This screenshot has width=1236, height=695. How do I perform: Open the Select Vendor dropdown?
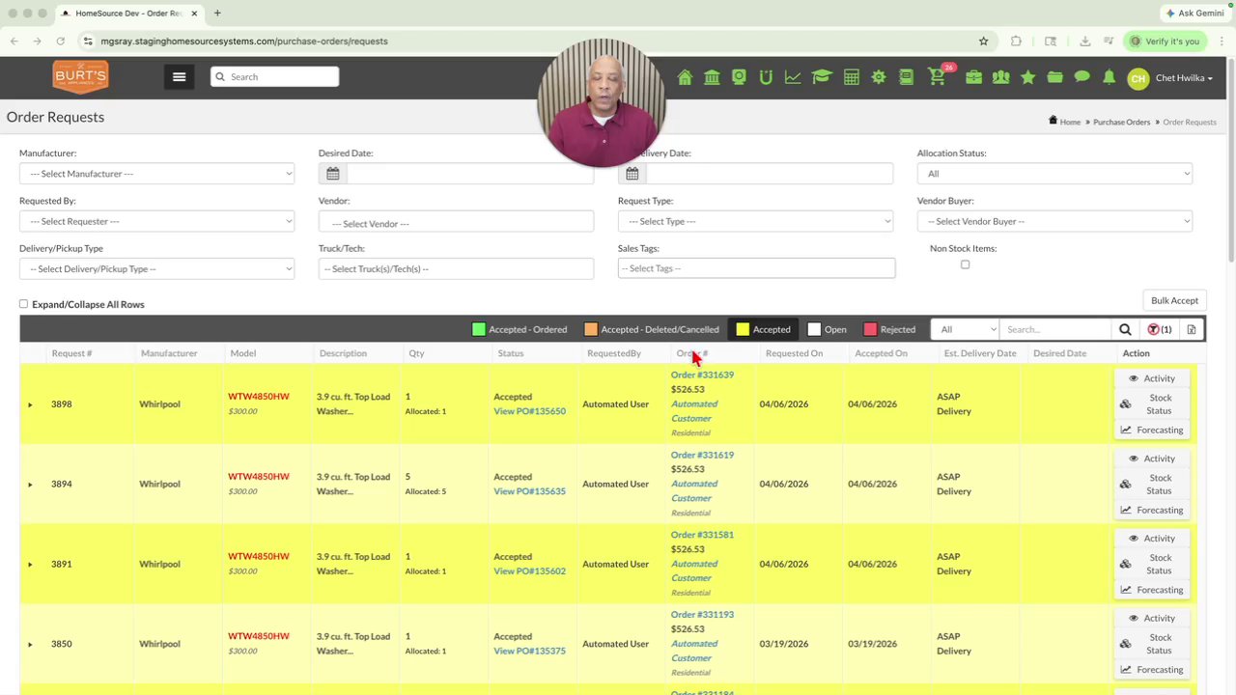[456, 223]
